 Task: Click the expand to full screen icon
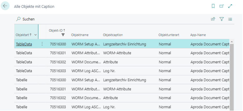(x=230, y=6)
